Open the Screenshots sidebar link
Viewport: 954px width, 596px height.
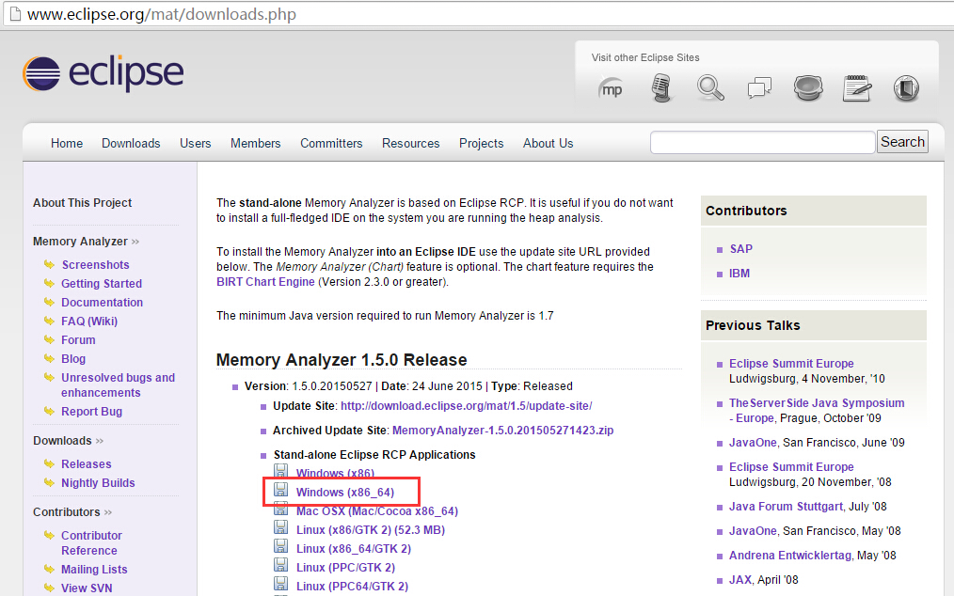(96, 264)
